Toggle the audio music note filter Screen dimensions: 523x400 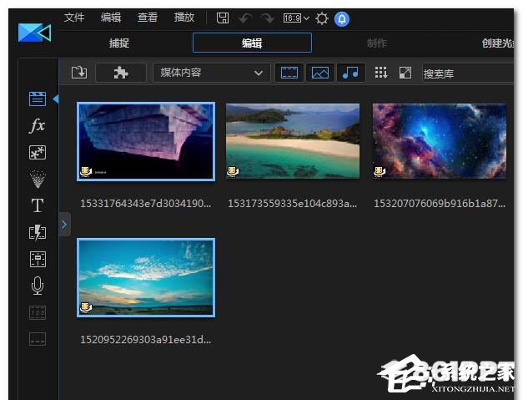point(351,73)
